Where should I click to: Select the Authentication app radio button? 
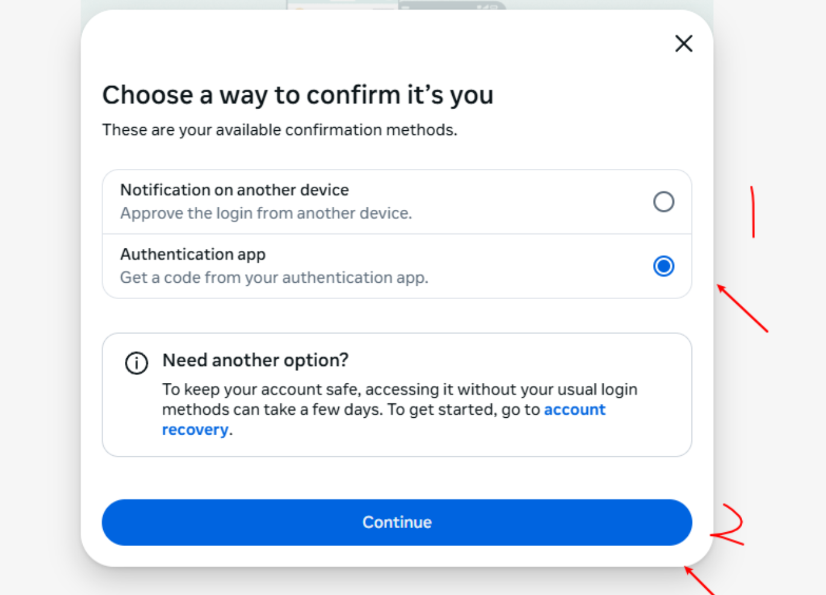pyautogui.click(x=663, y=266)
